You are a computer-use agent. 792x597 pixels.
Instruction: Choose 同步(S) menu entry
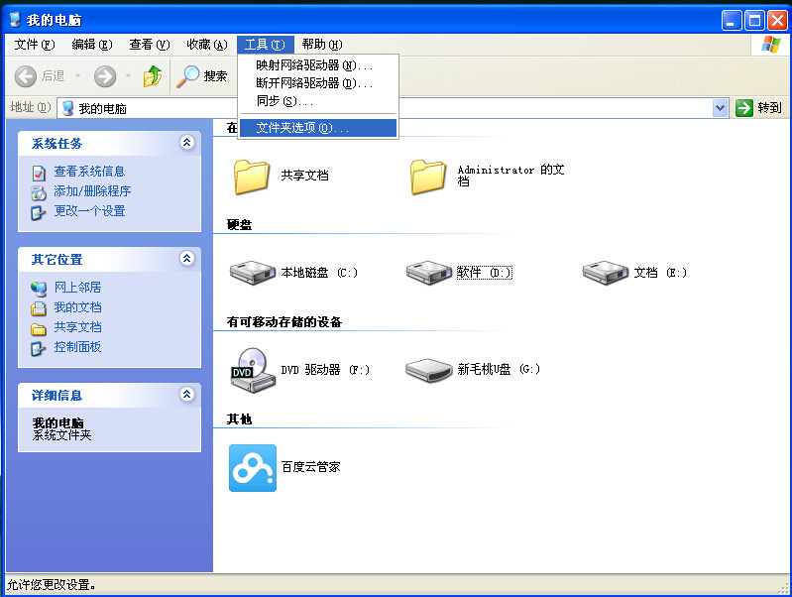(318, 101)
